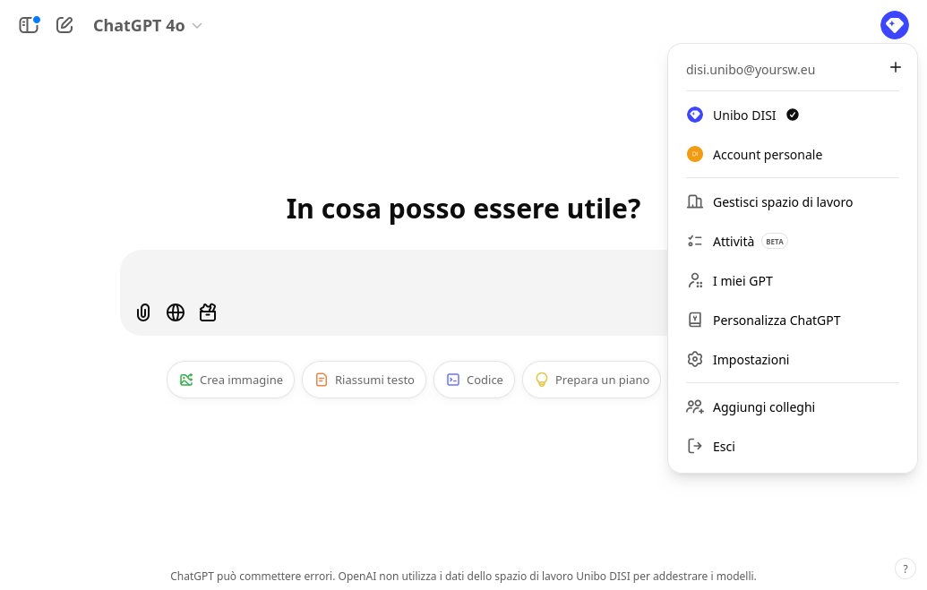Viewport: 927px width, 590px height.
Task: Choose Aggiungi colleghi
Action: 763,407
